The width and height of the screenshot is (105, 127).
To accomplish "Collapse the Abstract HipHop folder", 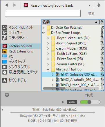I will point(48,69).
